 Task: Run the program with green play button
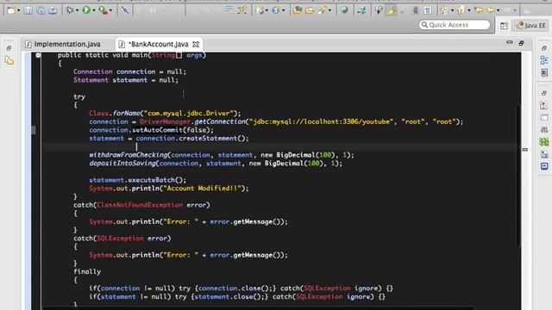tap(86, 10)
